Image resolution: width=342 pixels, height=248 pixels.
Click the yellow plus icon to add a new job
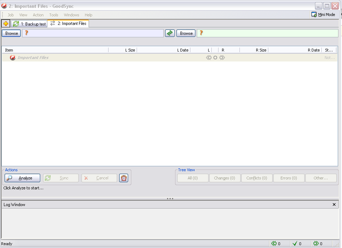(x=6, y=23)
